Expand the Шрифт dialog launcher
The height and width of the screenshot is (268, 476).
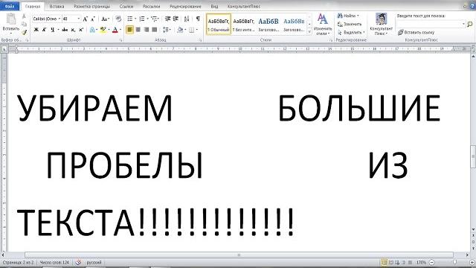120,40
